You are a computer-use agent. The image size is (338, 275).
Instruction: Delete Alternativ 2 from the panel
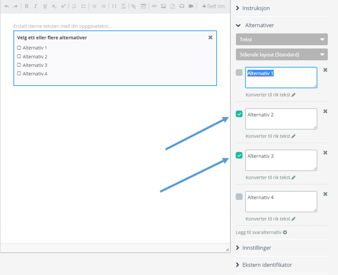(x=325, y=111)
